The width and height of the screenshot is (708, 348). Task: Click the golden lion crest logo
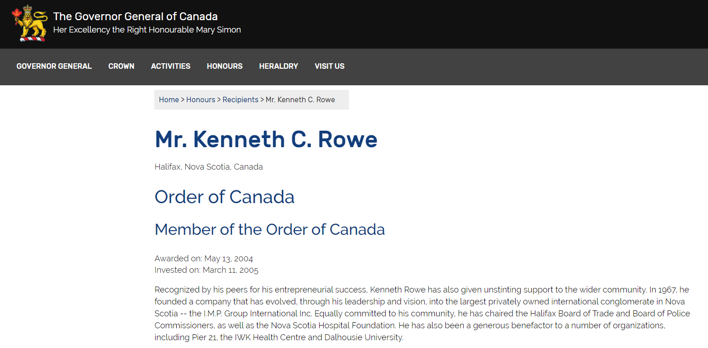29,23
